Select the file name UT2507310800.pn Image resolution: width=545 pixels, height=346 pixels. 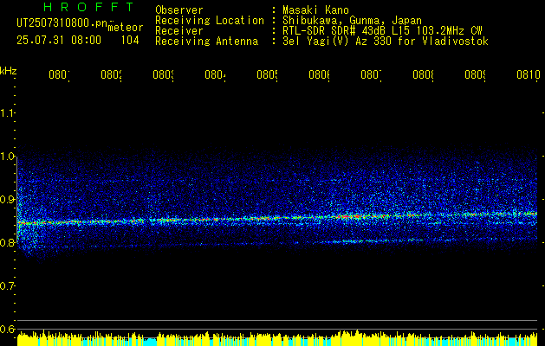tap(62, 23)
